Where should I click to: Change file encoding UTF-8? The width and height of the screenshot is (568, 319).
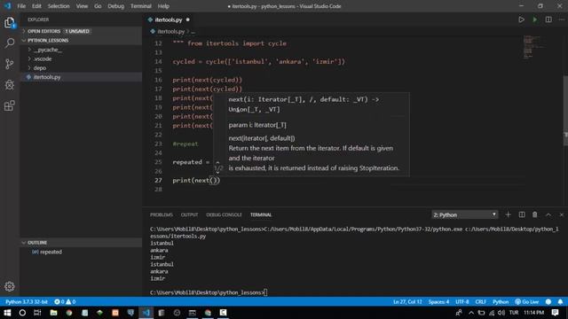click(x=461, y=301)
